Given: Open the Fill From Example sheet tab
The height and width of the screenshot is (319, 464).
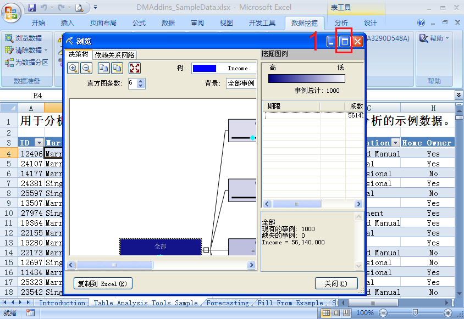Looking at the screenshot, I should (x=290, y=303).
